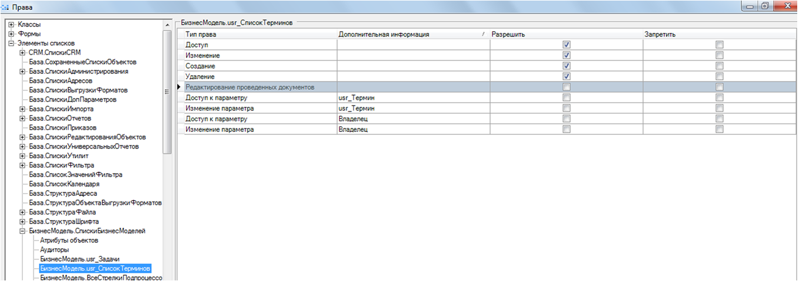Expand the Классы tree node

click(x=11, y=25)
